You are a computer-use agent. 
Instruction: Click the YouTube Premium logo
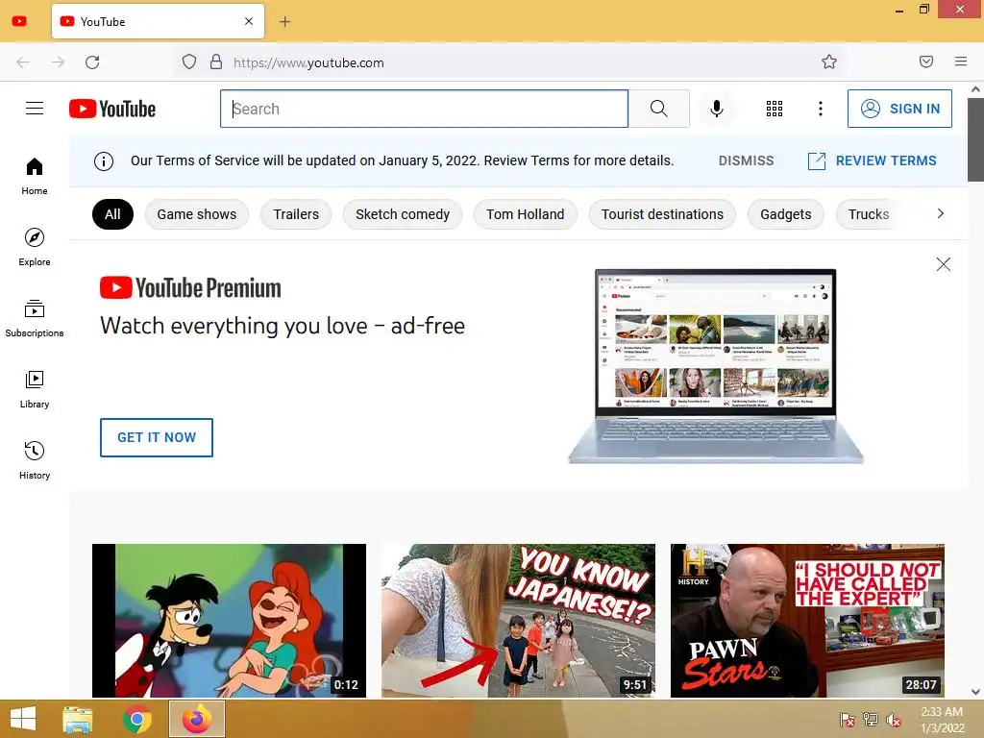pyautogui.click(x=190, y=288)
